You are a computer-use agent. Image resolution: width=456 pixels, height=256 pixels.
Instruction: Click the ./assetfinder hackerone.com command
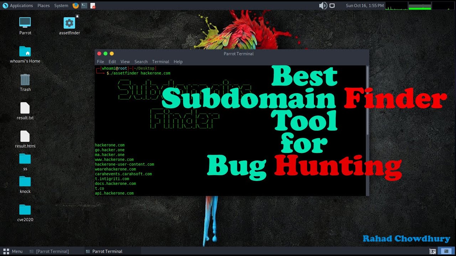[x=139, y=73]
